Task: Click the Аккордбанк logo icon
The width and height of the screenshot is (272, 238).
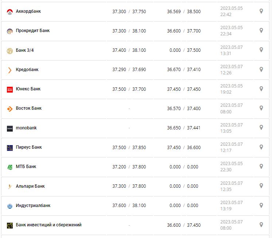Action: [10, 12]
